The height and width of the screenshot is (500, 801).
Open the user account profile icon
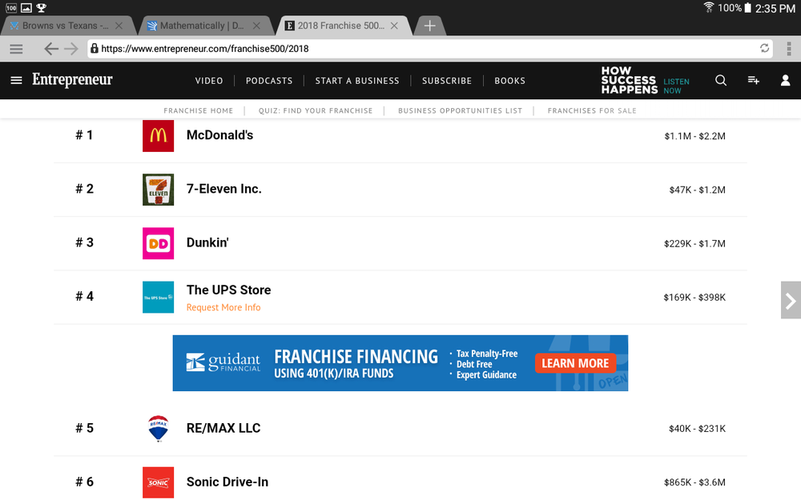click(x=785, y=80)
